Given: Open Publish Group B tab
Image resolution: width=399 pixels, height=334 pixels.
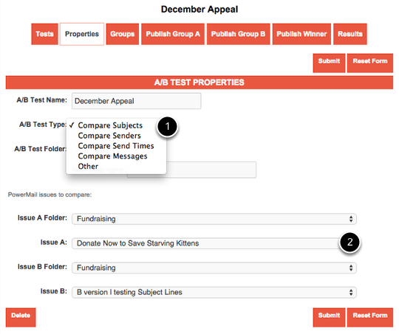Looking at the screenshot, I should [238, 34].
